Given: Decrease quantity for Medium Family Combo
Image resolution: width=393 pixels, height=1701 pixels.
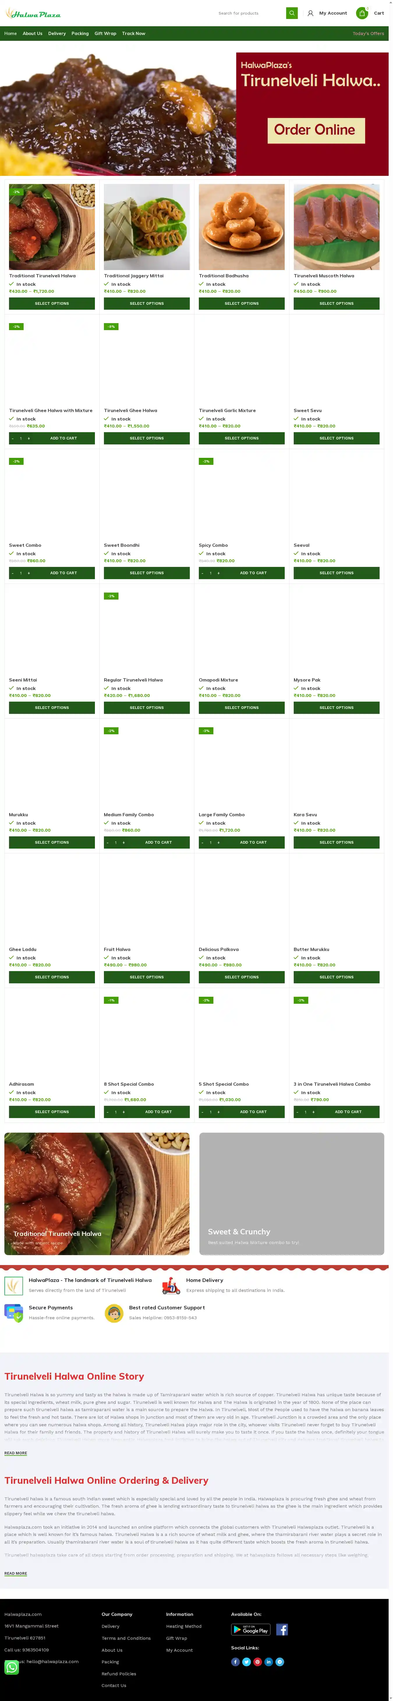Looking at the screenshot, I should click(x=107, y=842).
